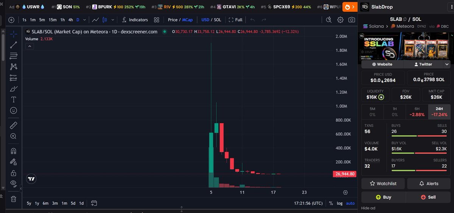Collapse the indicator legend chevron
Viewport: 454px width, 213px height.
click(x=30, y=46)
